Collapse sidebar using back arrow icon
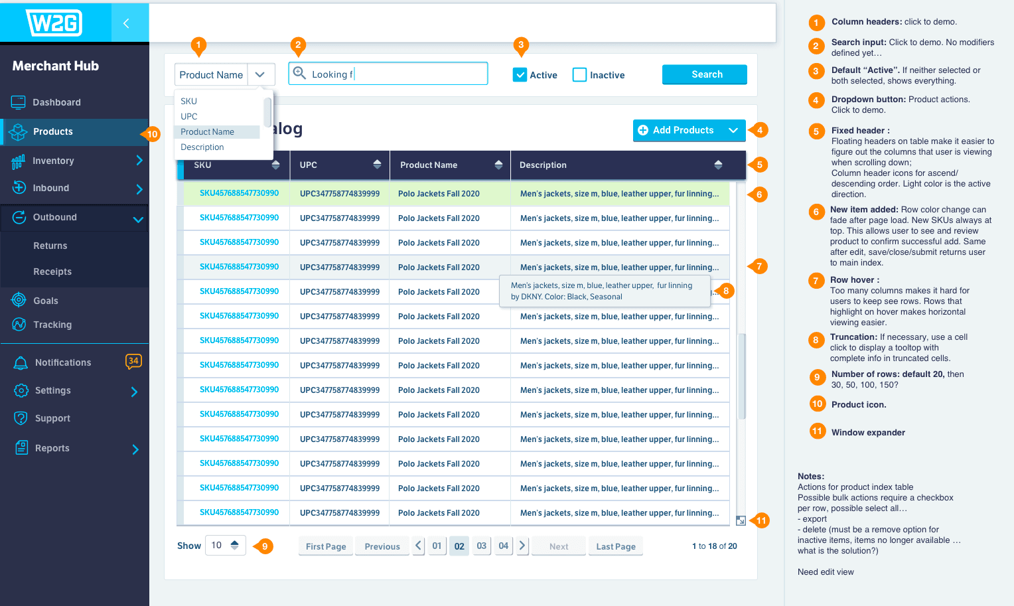 126,23
